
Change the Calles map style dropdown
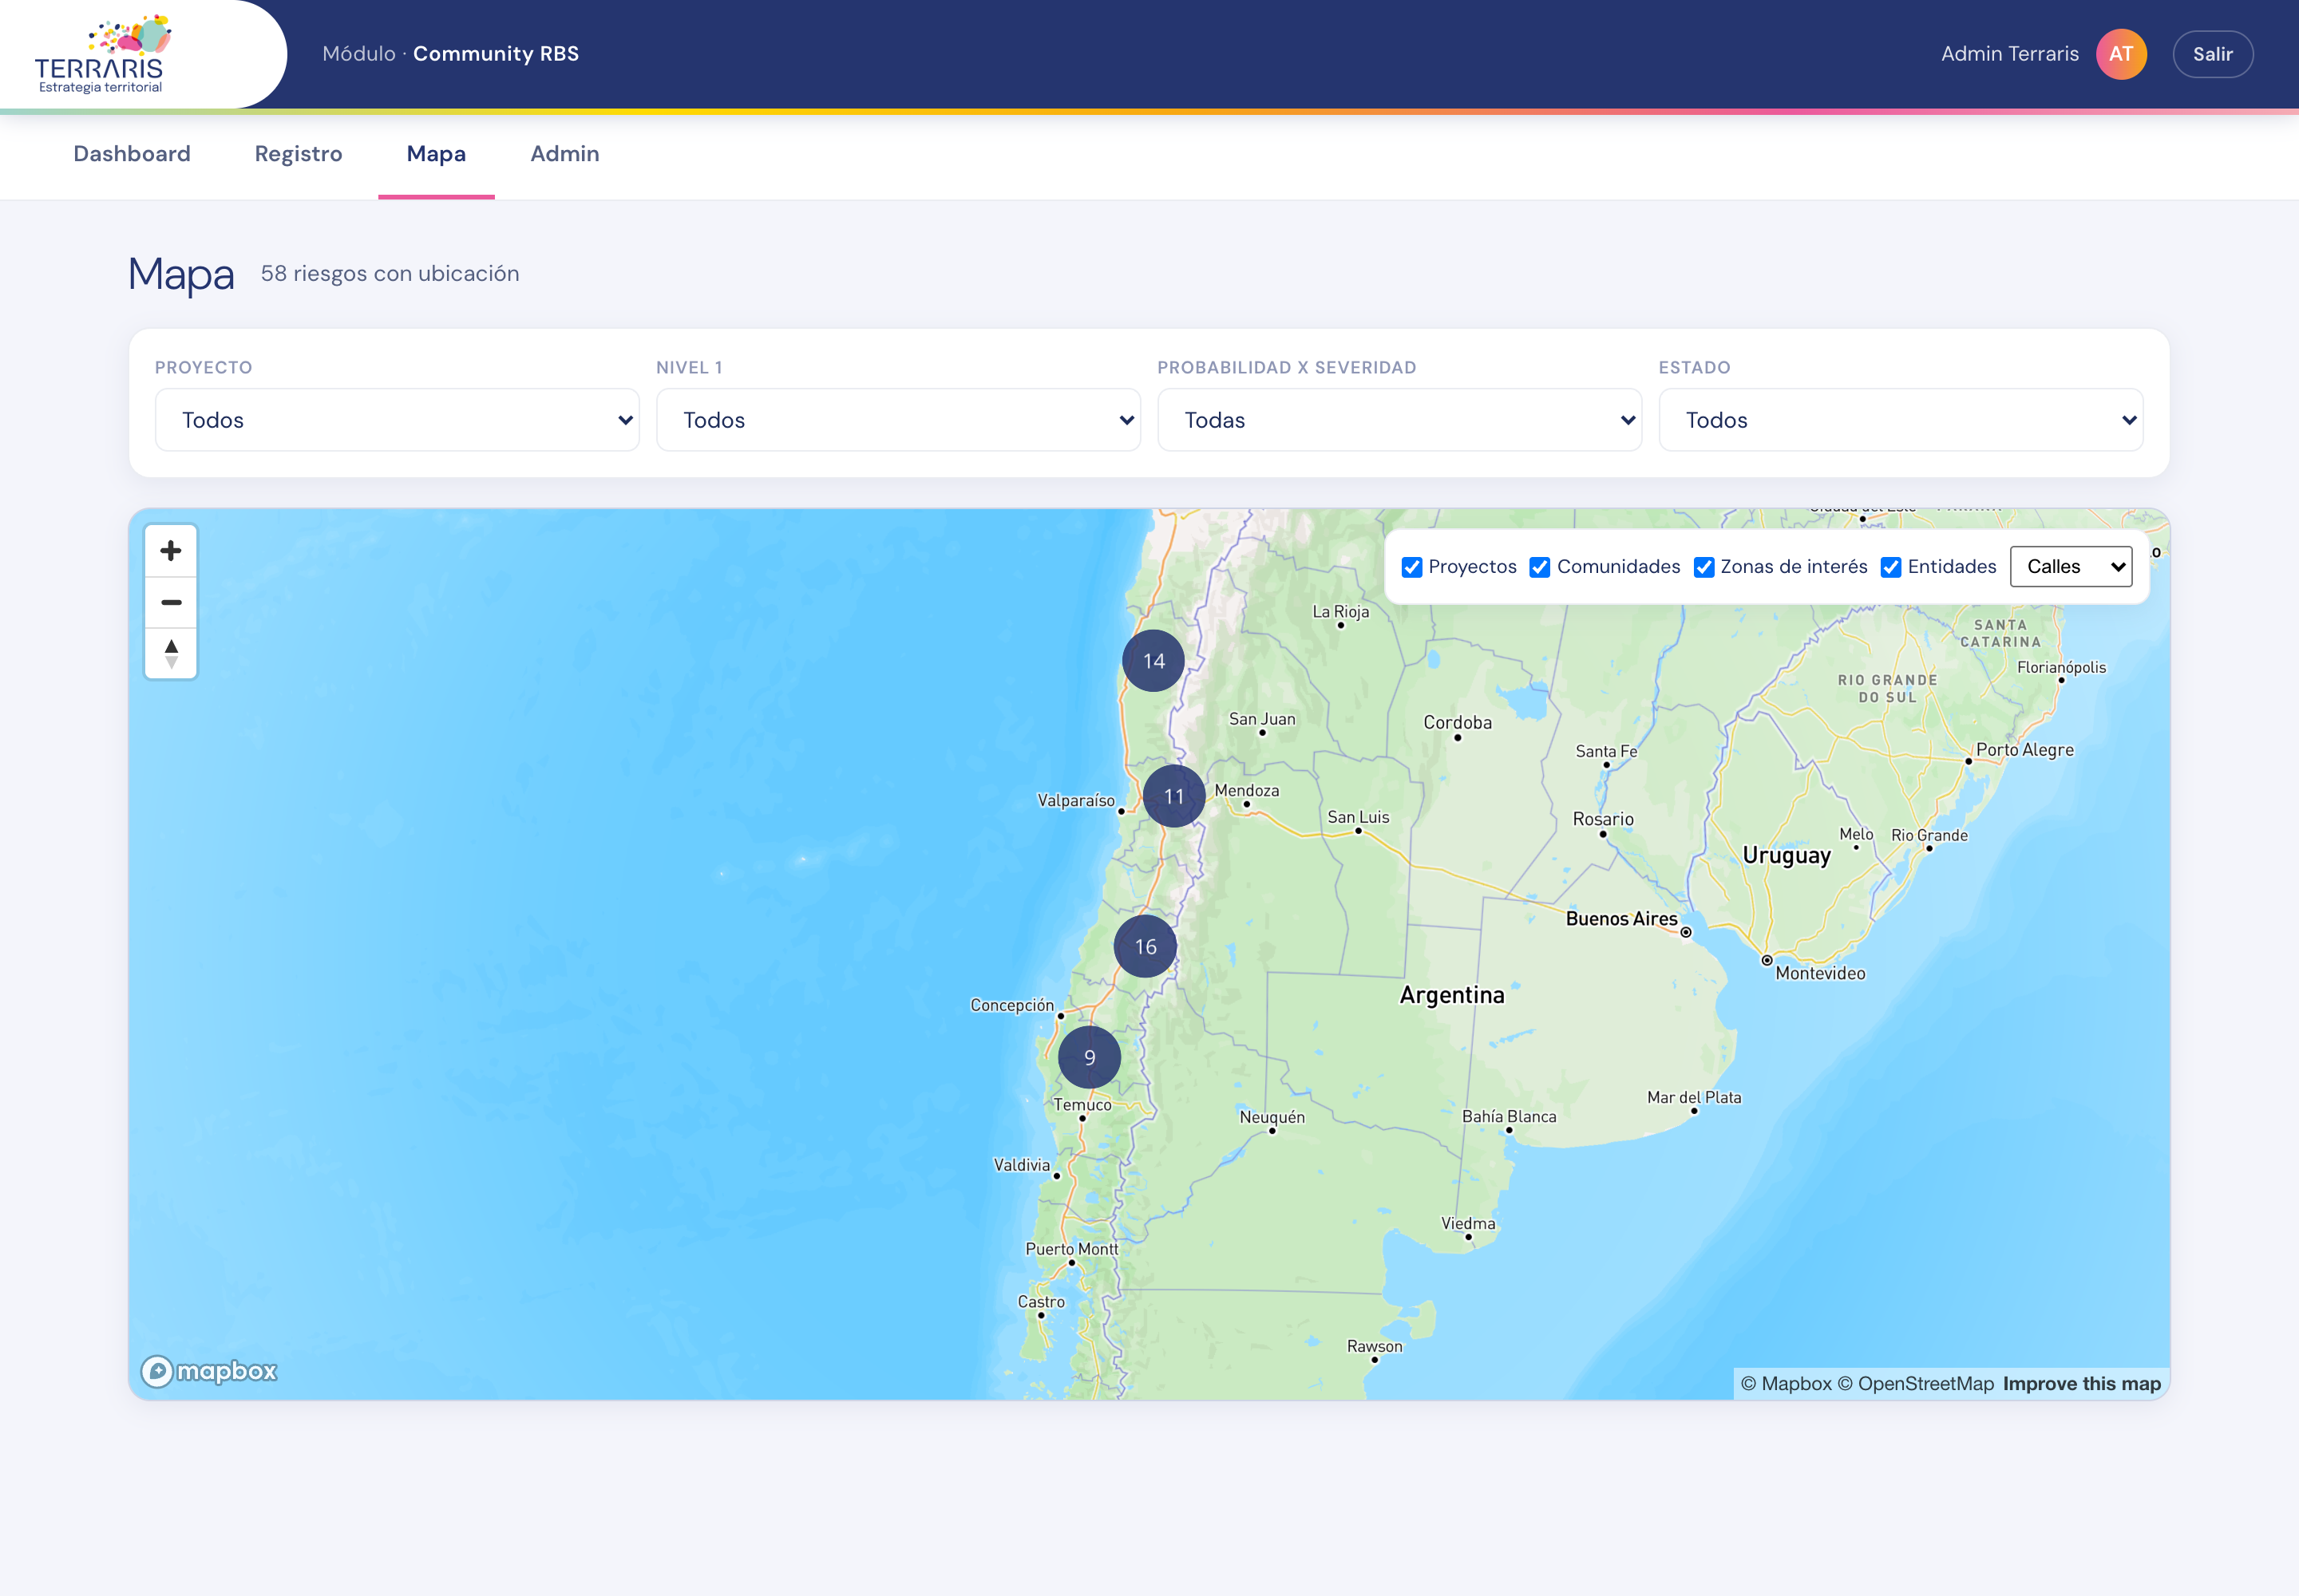click(2071, 567)
